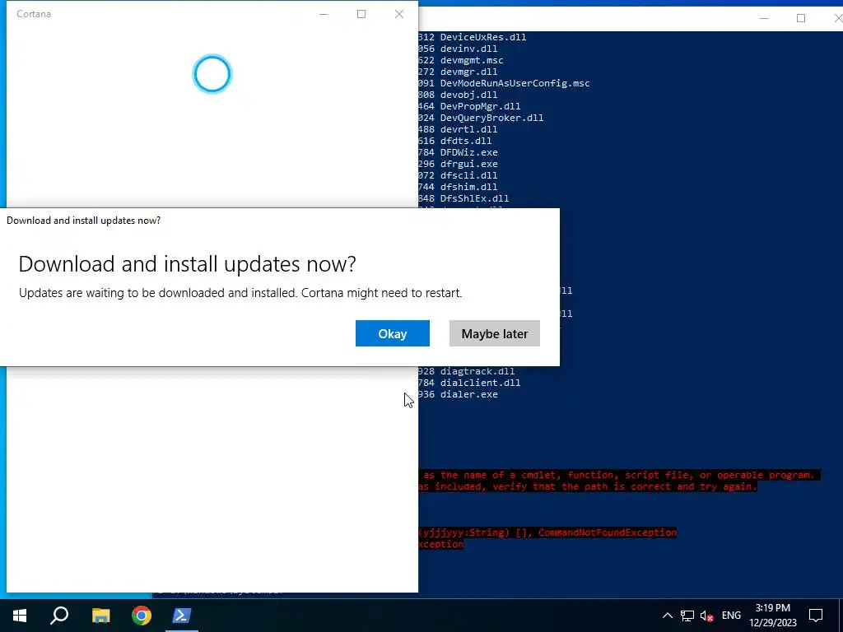Click devrtl.dll in PowerShell listing
843x632 pixels.
pyautogui.click(x=468, y=129)
